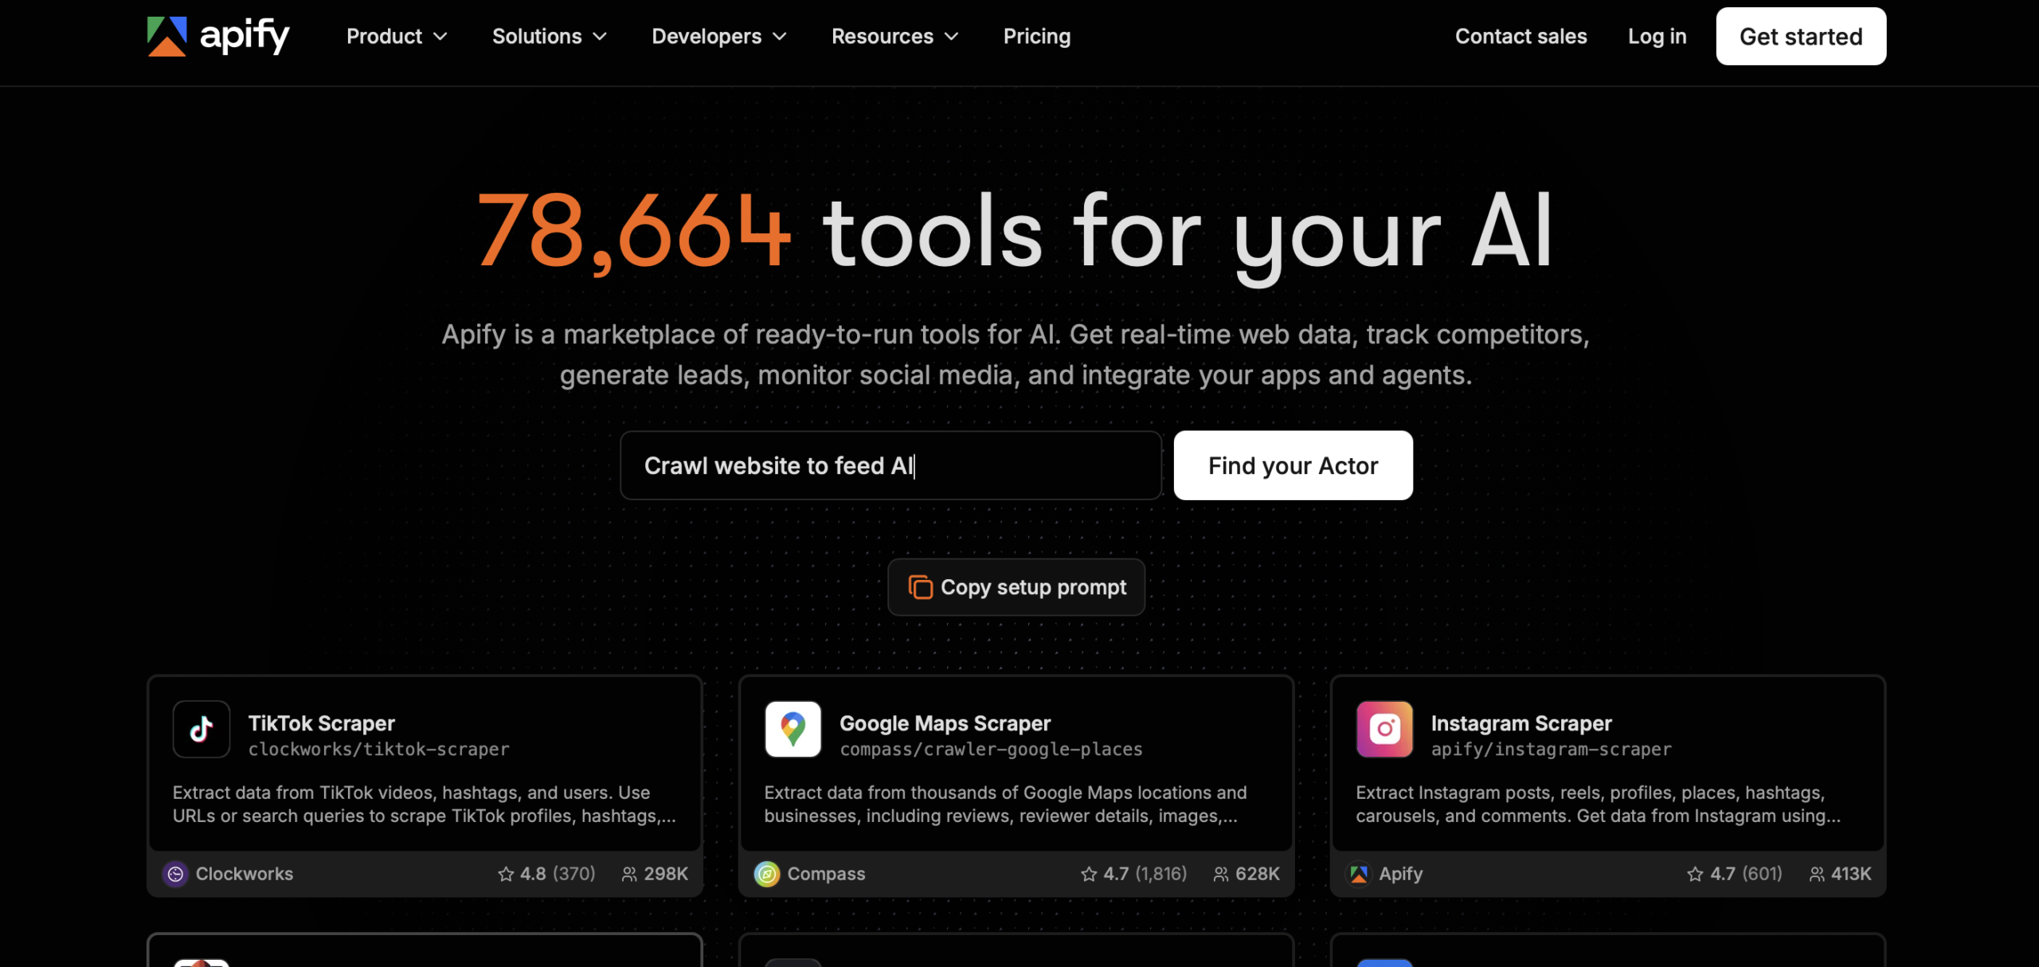This screenshot has height=967, width=2039.
Task: Click the 4.8 (370) rating text
Action: point(558,874)
